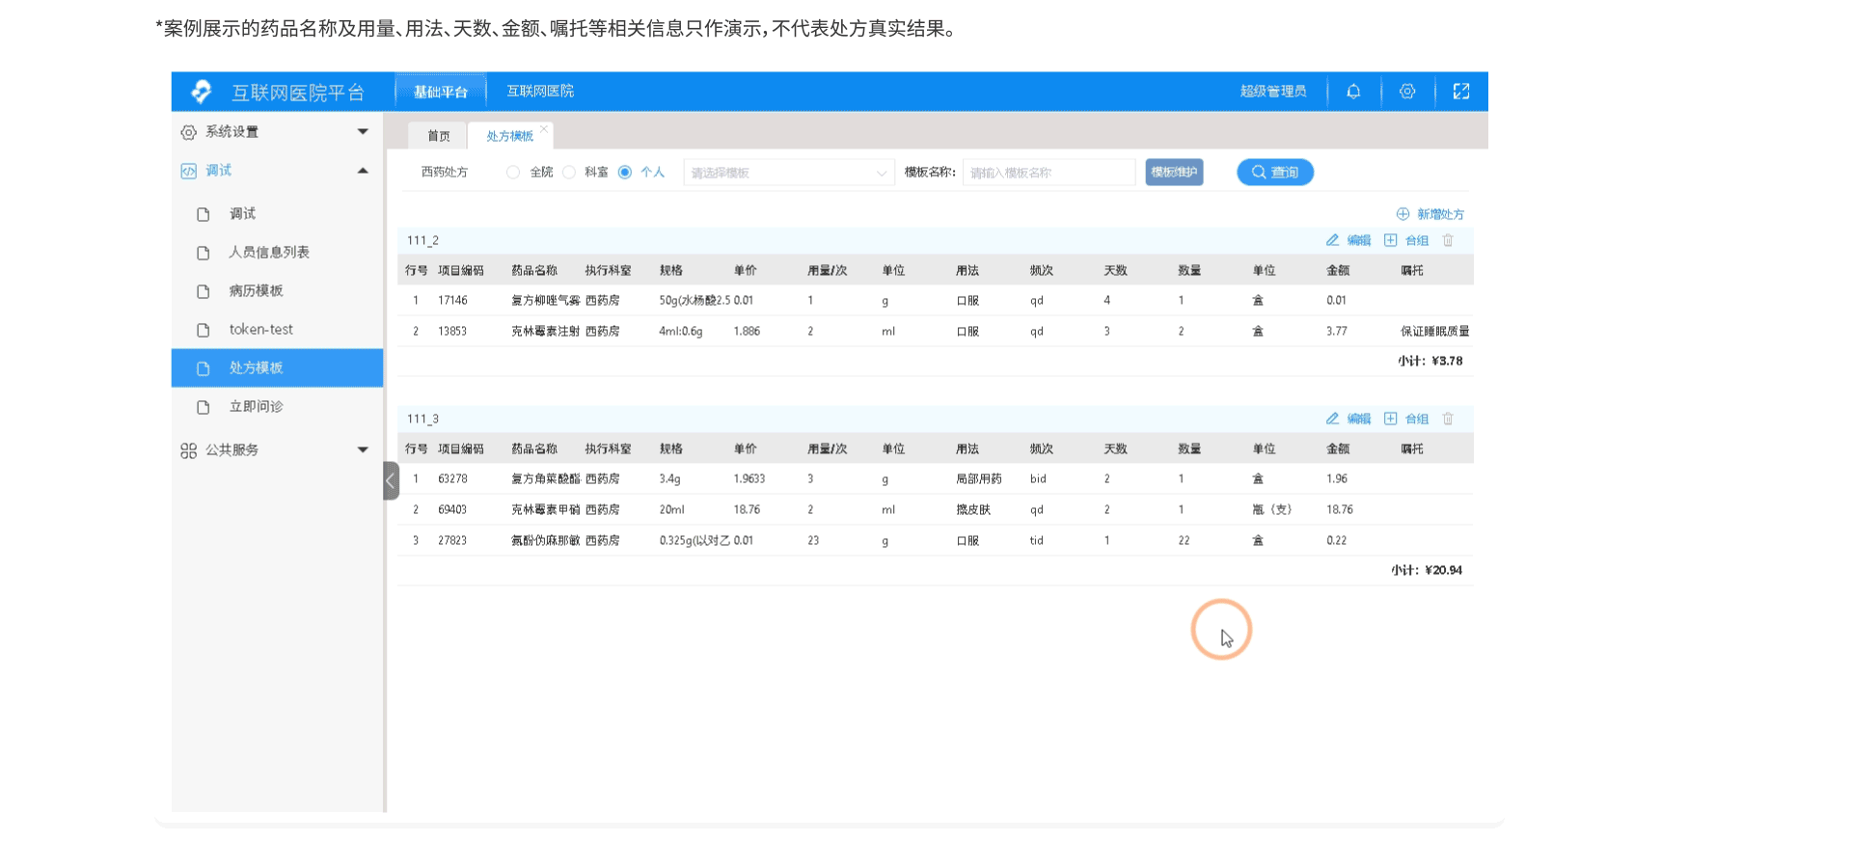Click the platform logo icon
The image size is (1852, 868).
coord(202,92)
